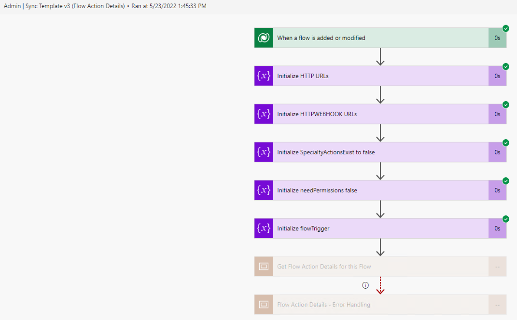517x320 pixels.
Task: Click the variable icon on "Initialize HTTPWEBHOOK URLs"
Action: [x=264, y=114]
